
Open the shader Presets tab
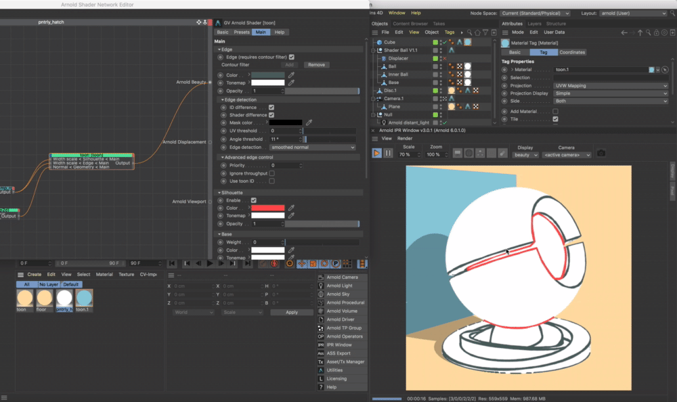click(x=242, y=32)
